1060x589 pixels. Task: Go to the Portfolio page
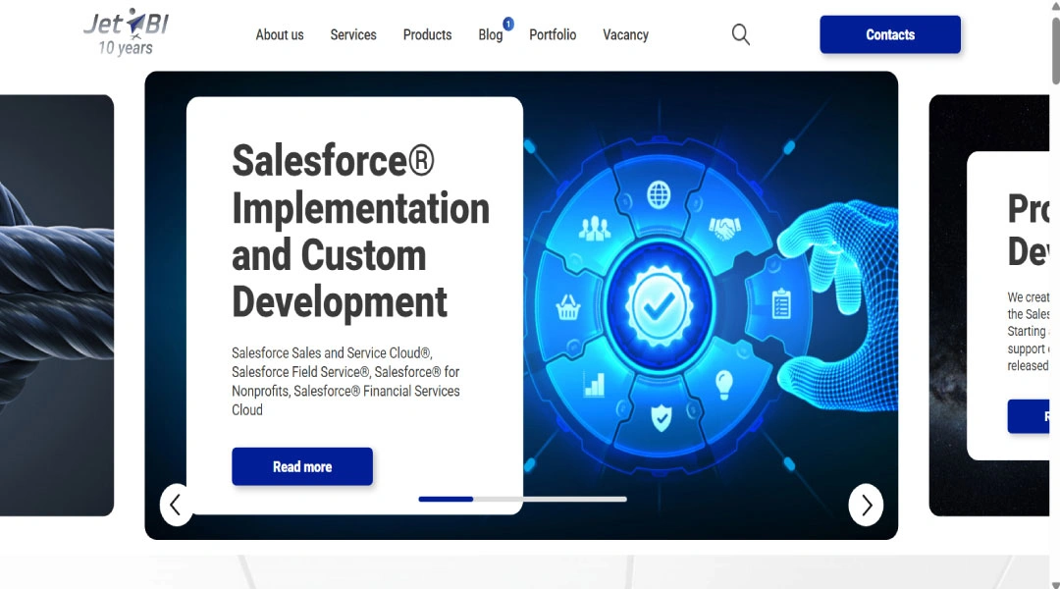[x=553, y=34]
